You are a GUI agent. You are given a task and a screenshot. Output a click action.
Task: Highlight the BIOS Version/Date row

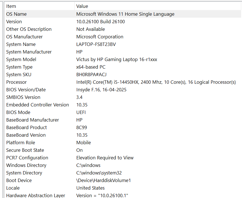pyautogui.click(x=26, y=90)
